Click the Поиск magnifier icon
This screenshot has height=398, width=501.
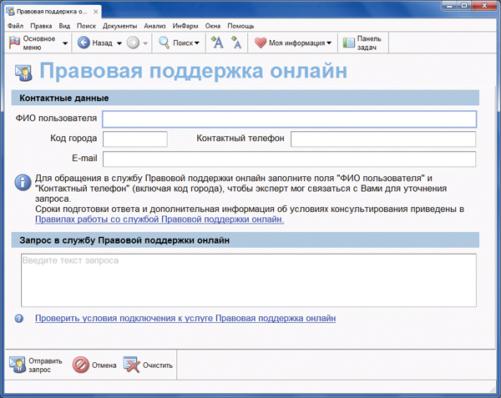tap(165, 43)
